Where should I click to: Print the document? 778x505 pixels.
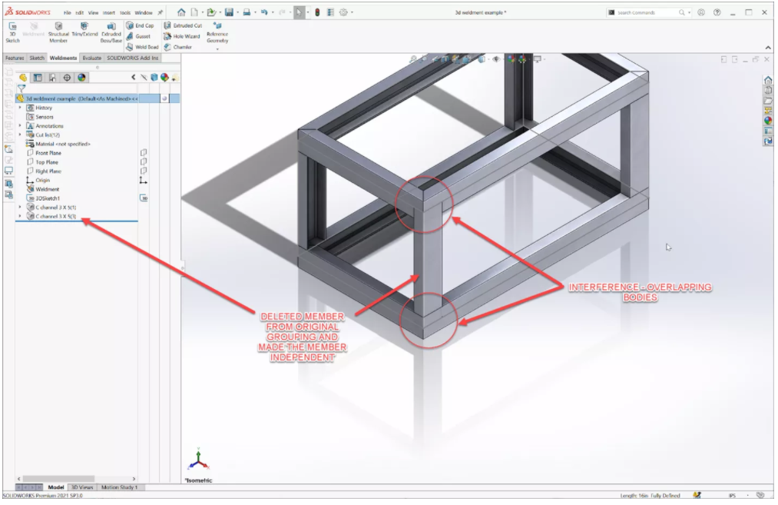click(x=247, y=12)
